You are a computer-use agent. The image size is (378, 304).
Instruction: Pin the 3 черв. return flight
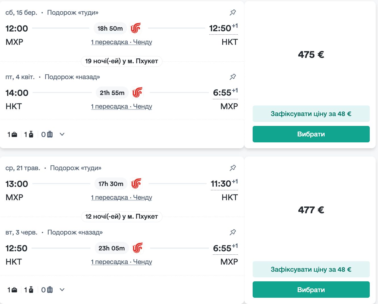(233, 232)
